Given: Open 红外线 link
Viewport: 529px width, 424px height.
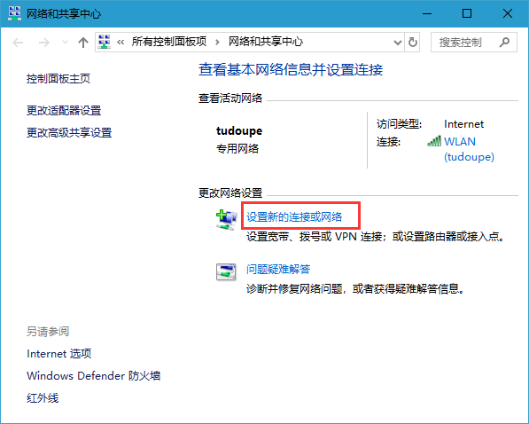Looking at the screenshot, I should [x=43, y=398].
